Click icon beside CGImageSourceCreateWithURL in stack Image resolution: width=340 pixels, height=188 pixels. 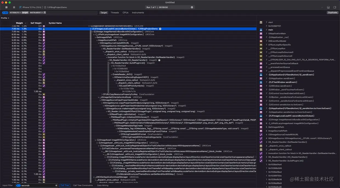click(x=261, y=134)
